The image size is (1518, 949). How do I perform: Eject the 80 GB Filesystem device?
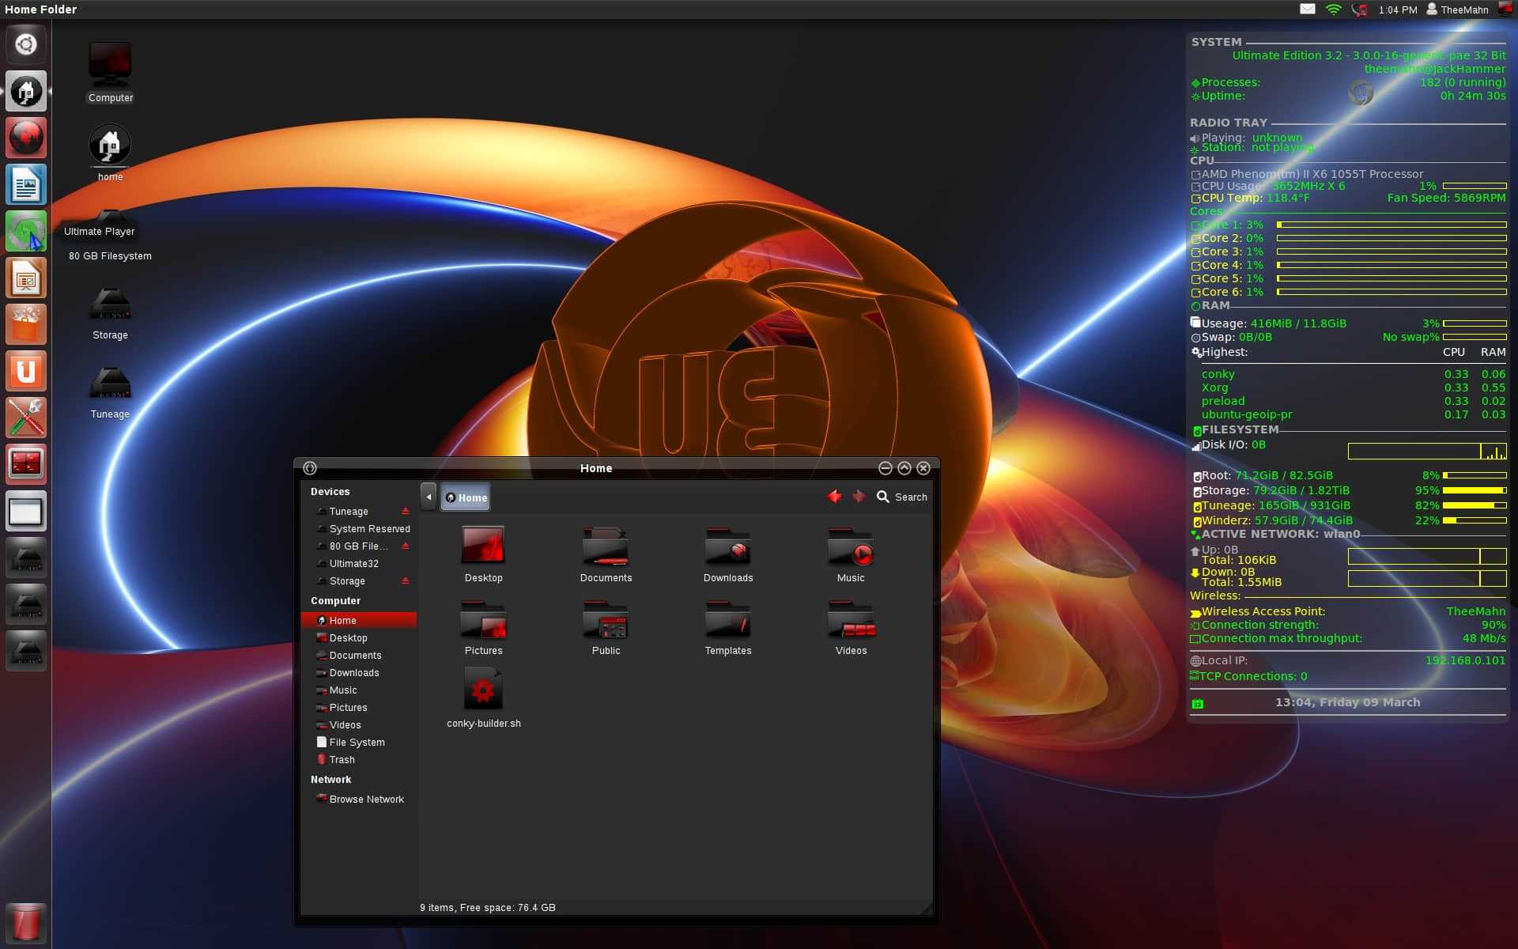(406, 546)
